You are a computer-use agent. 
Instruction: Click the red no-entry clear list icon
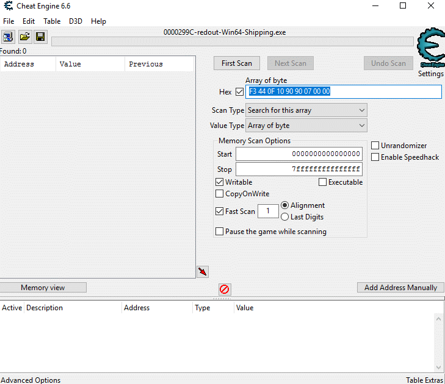tap(224, 289)
